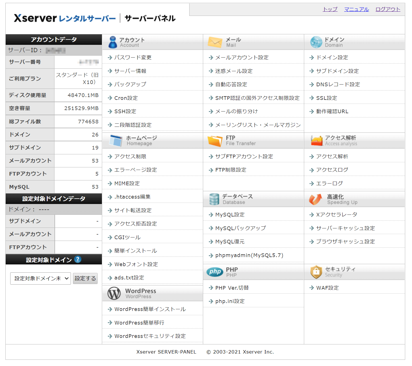Open SSH設定
The image size is (412, 366).
click(x=125, y=111)
